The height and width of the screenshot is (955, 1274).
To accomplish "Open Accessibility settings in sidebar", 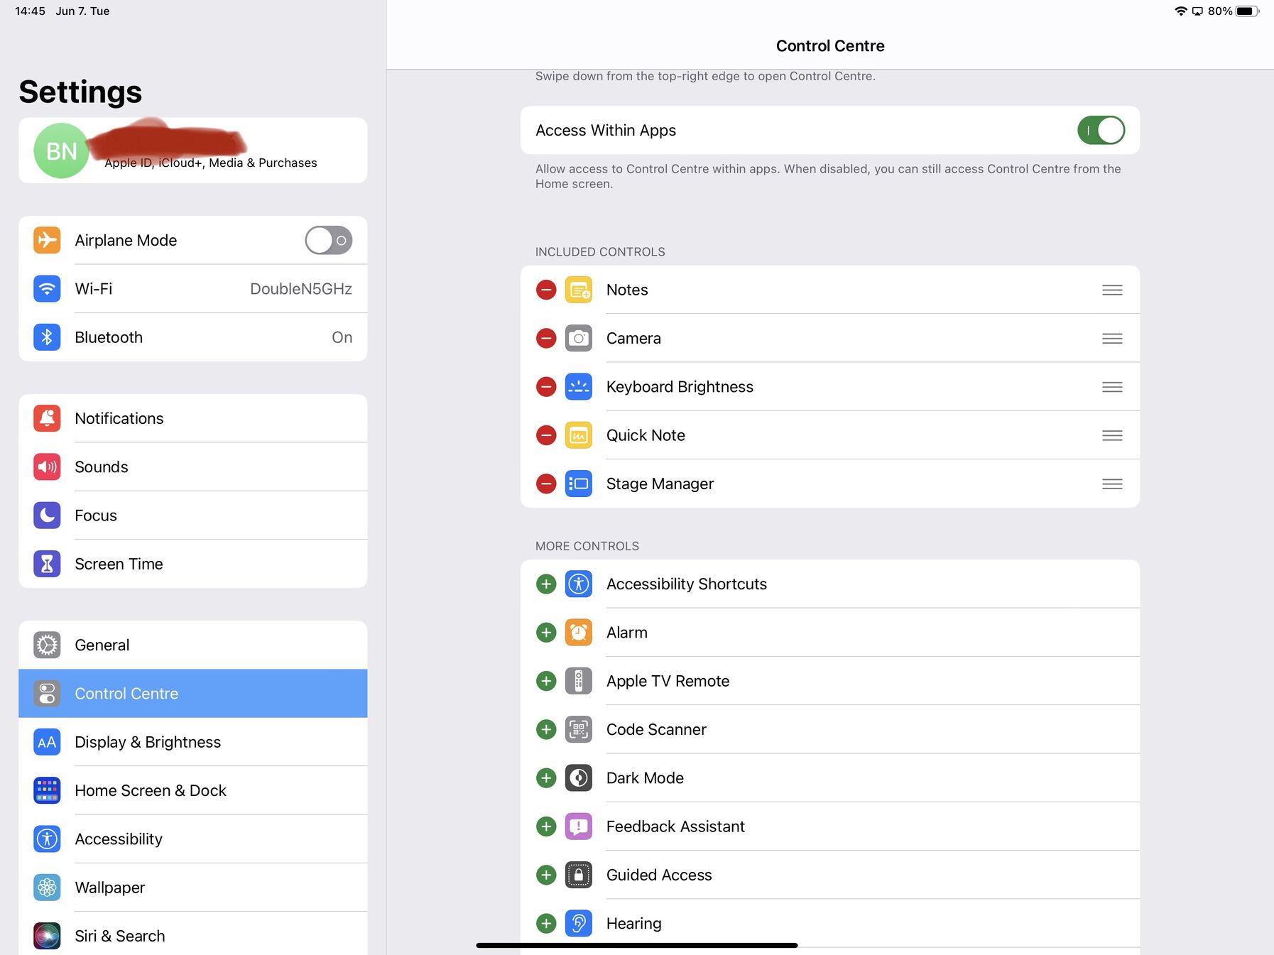I will coord(193,839).
